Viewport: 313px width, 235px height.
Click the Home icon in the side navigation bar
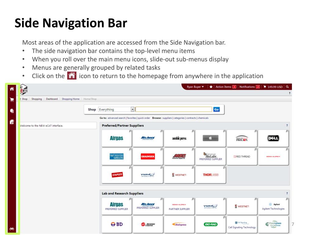tap(12, 89)
